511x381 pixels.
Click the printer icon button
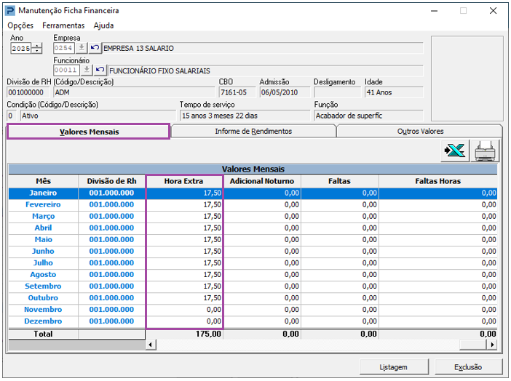coord(485,151)
